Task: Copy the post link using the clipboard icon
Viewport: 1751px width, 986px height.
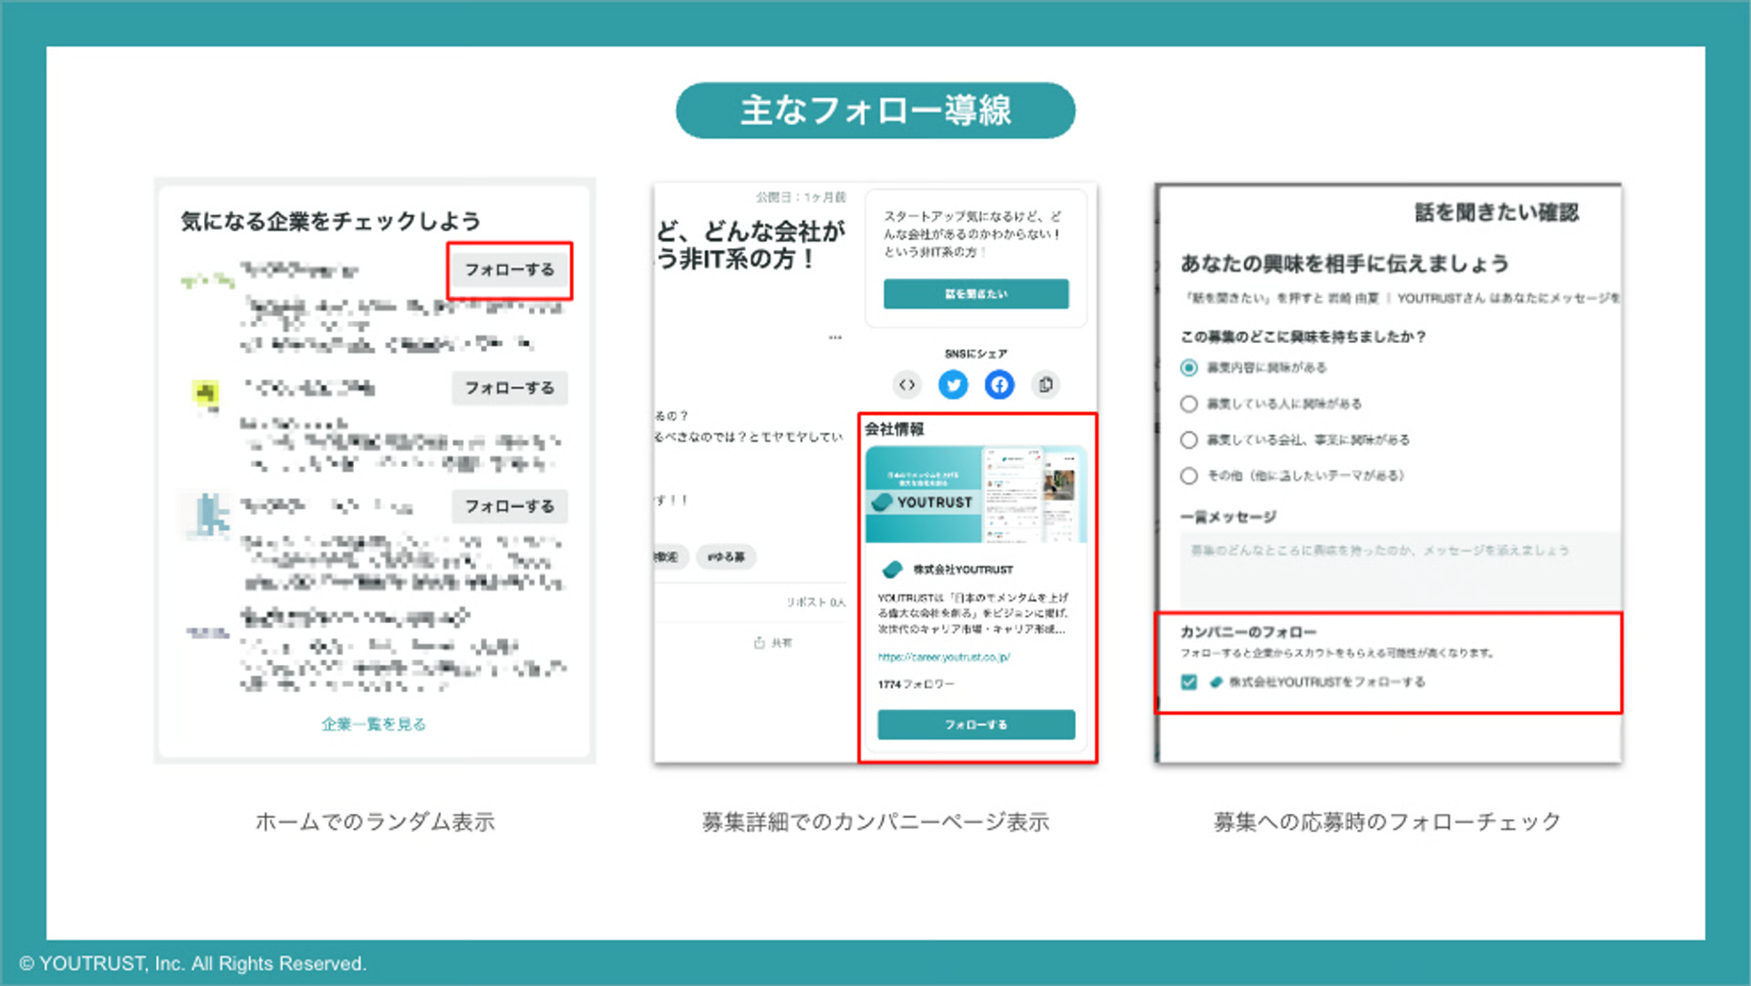Action: (x=1045, y=385)
